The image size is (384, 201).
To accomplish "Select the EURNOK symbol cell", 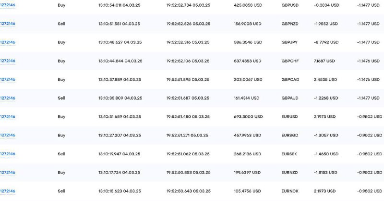I will (x=290, y=191).
